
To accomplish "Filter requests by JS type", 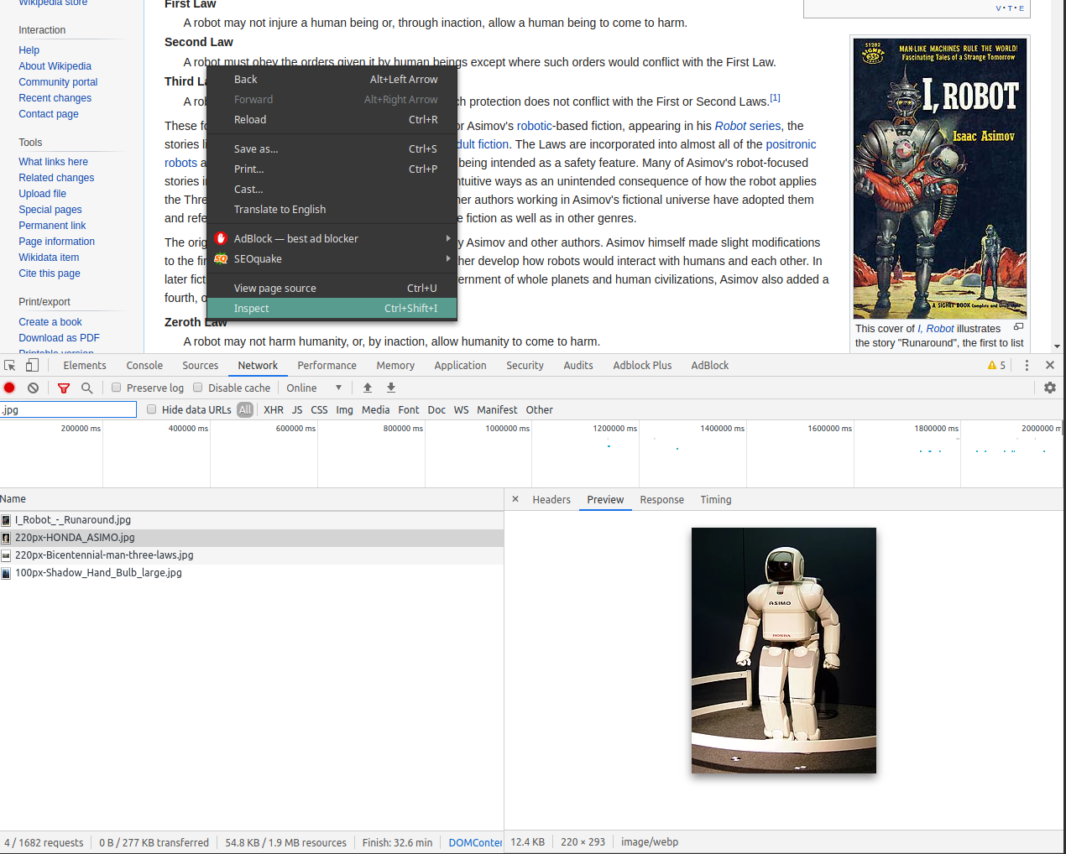I will pyautogui.click(x=297, y=410).
